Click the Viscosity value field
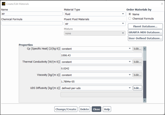 point(101,81)
